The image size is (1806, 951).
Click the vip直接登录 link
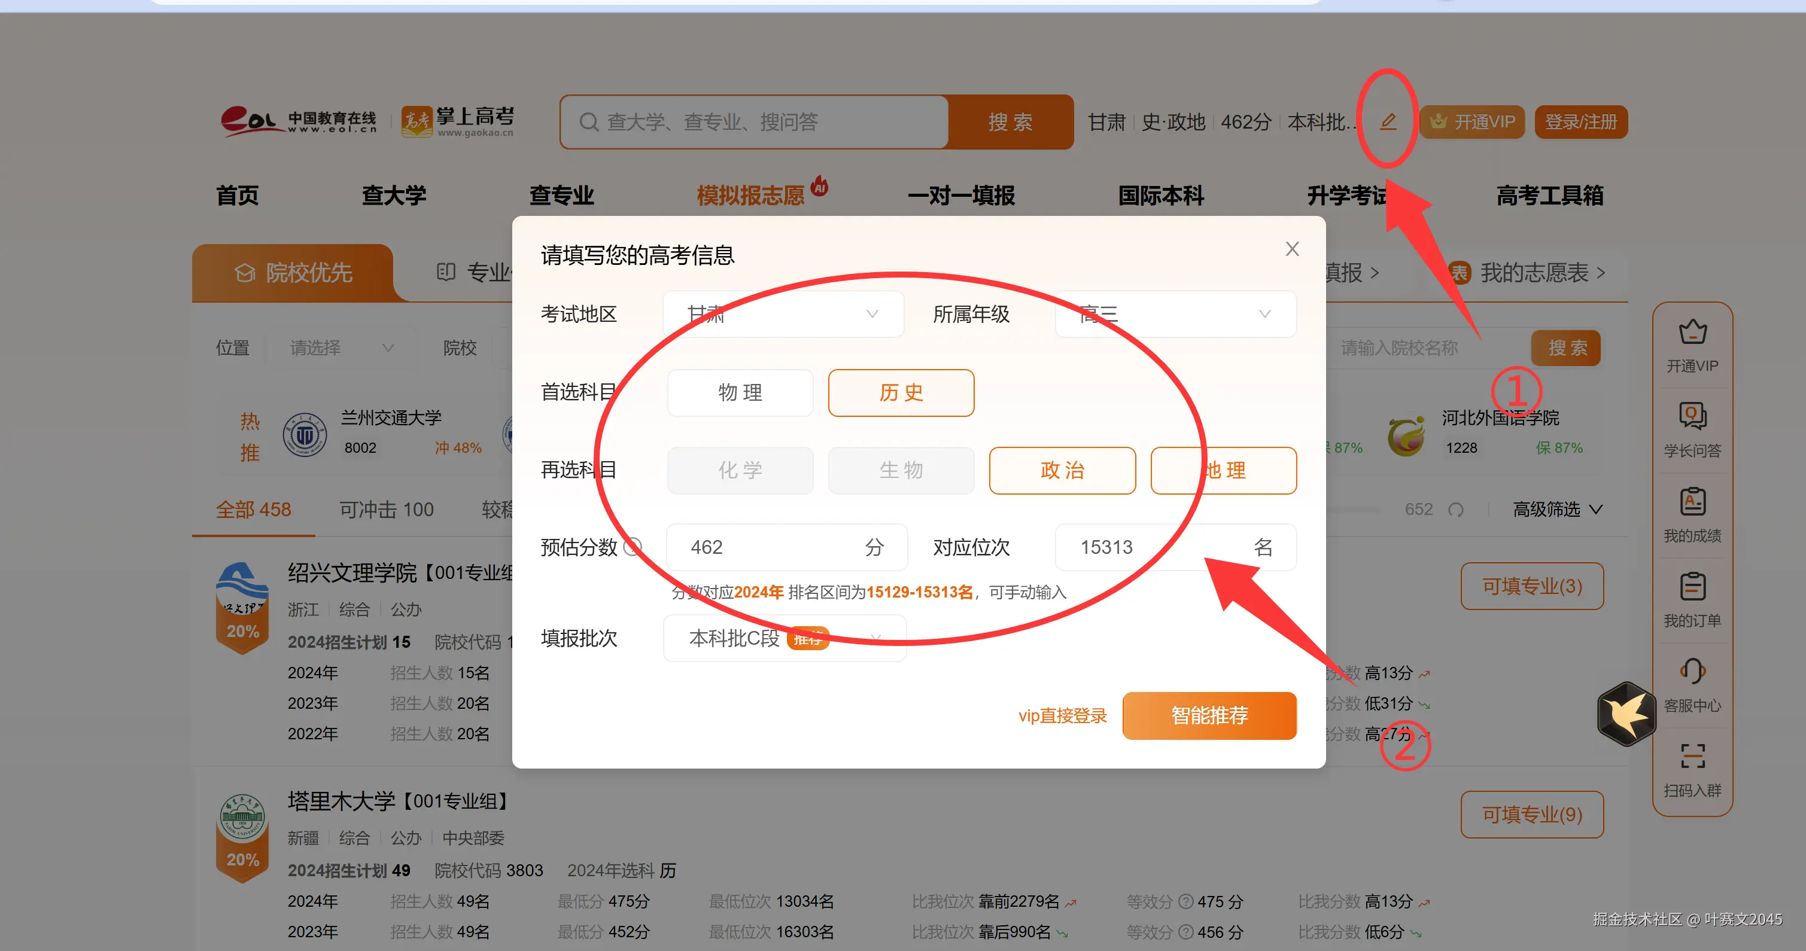coord(1062,715)
